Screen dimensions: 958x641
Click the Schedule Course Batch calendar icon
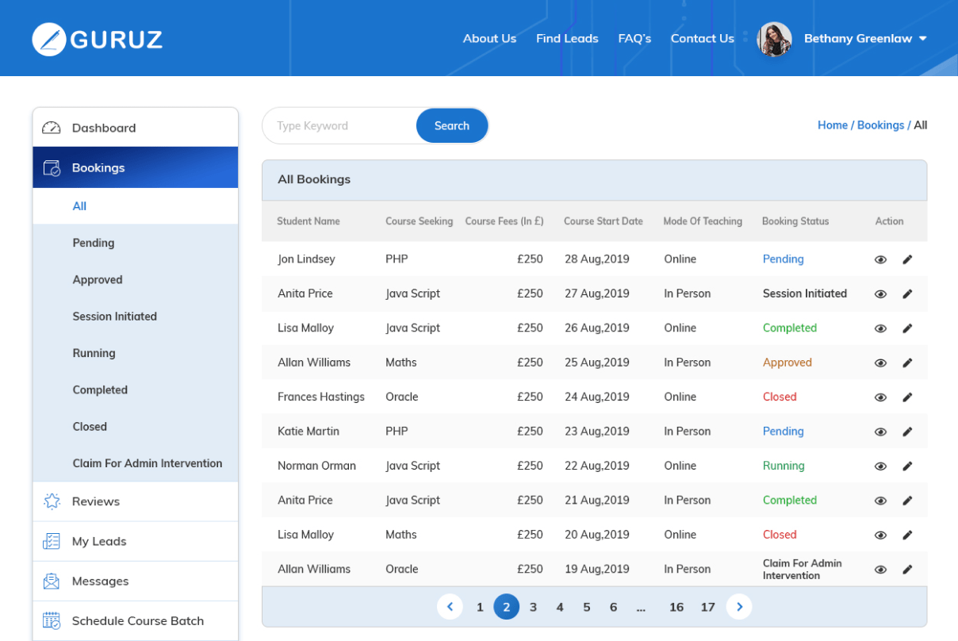point(52,621)
